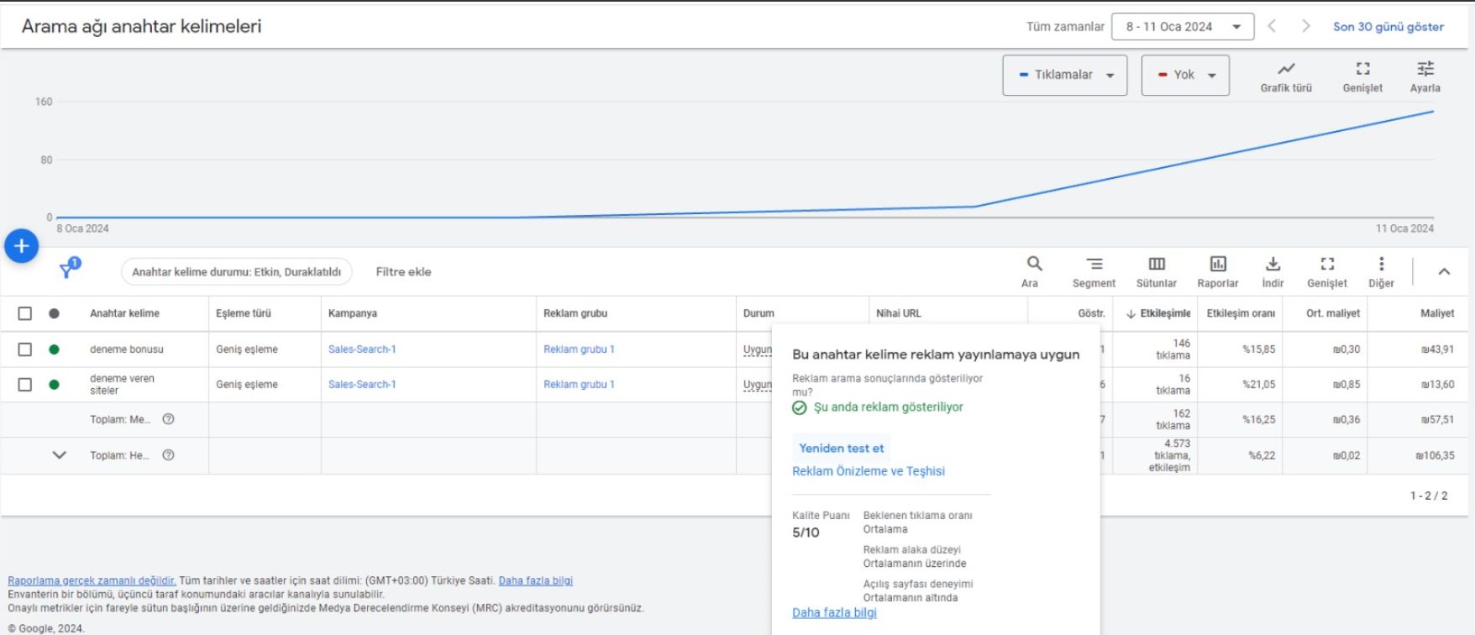This screenshot has height=635, width=1475.
Task: Tick checkbox for deneme veren siteler row
Action: tap(25, 385)
